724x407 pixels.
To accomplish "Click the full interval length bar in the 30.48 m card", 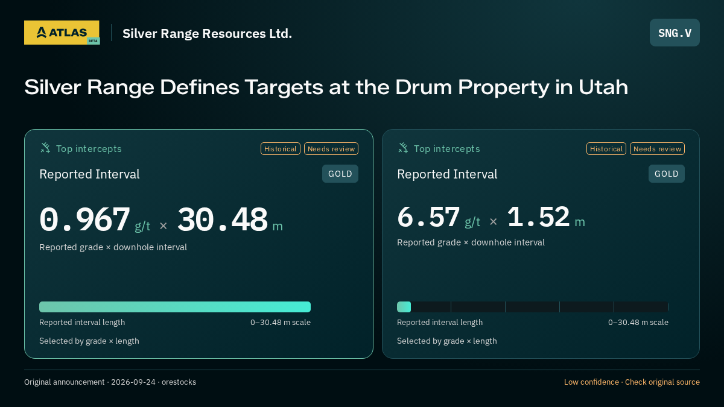I will point(175,307).
